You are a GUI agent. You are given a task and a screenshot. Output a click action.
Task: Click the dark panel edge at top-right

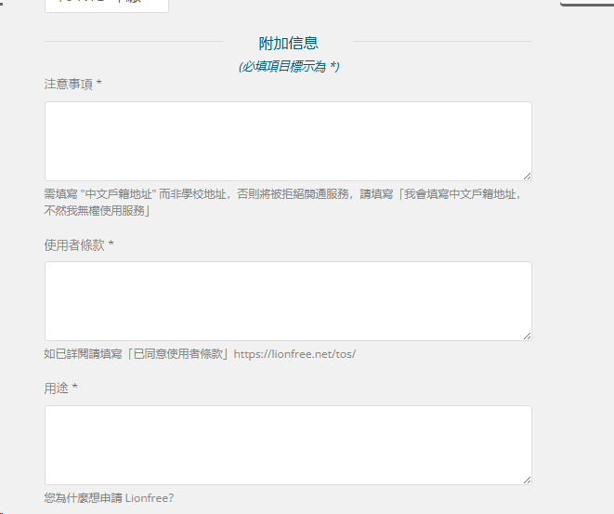point(587,4)
